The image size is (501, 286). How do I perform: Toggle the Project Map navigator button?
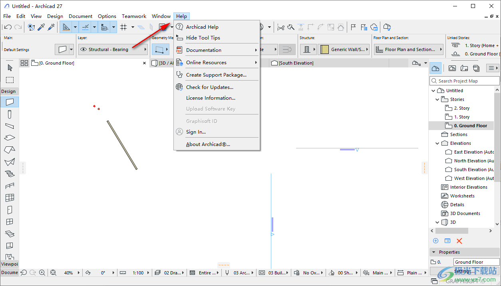[x=435, y=68]
